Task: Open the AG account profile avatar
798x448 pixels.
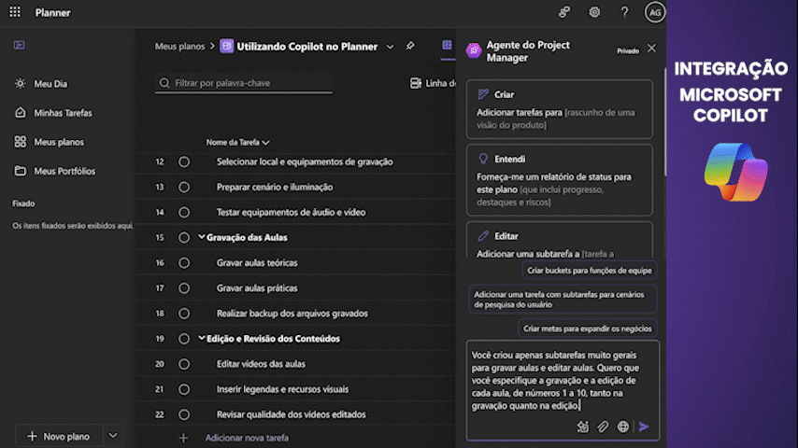Action: pos(655,12)
